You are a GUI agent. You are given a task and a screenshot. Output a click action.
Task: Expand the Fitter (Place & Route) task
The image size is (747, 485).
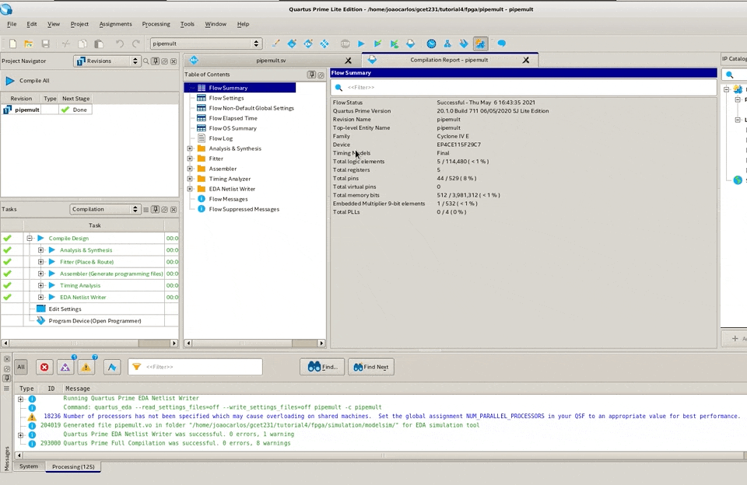point(41,262)
